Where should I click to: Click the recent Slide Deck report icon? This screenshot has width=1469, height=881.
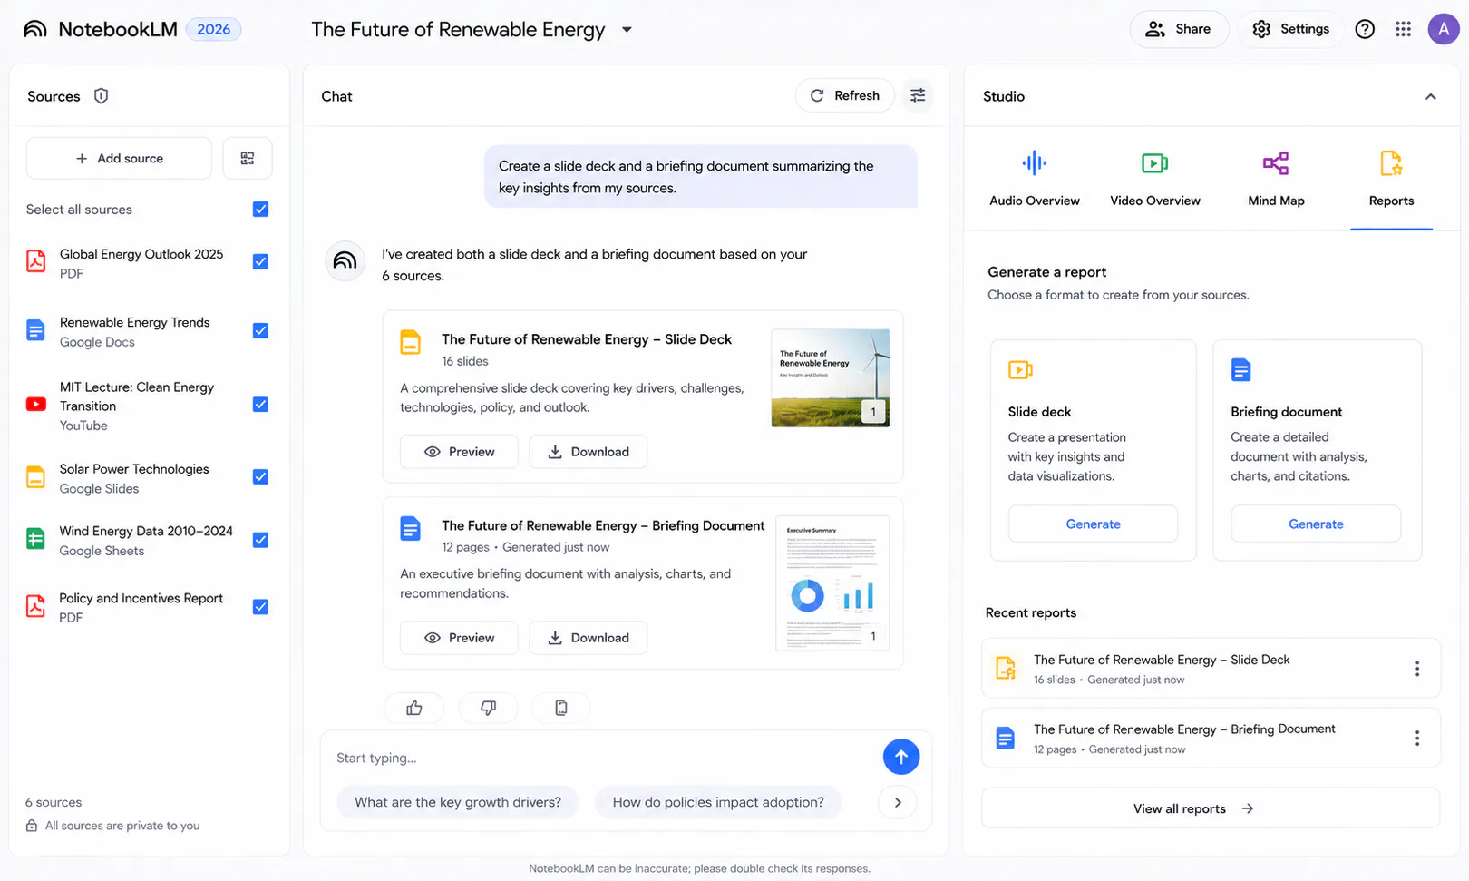click(1006, 669)
